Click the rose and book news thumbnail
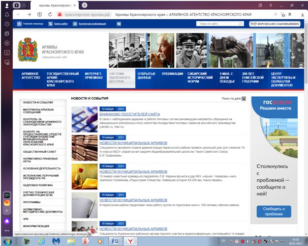The width and height of the screenshot is (308, 246). (x=85, y=176)
